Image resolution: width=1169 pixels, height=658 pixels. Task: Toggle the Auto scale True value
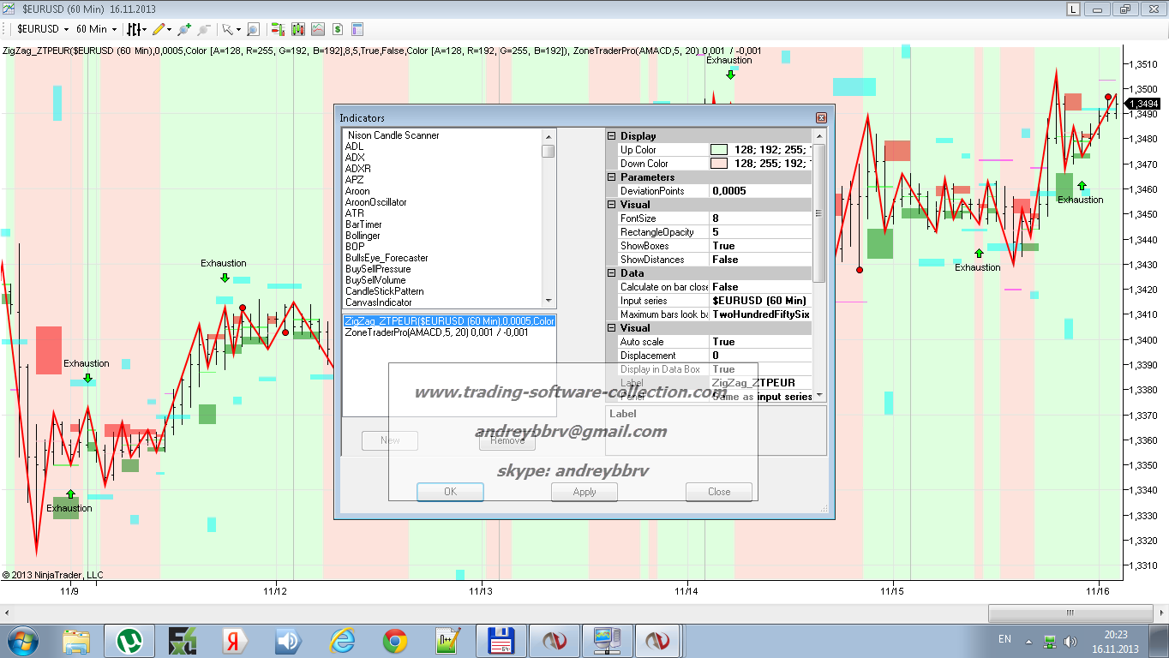(x=759, y=342)
